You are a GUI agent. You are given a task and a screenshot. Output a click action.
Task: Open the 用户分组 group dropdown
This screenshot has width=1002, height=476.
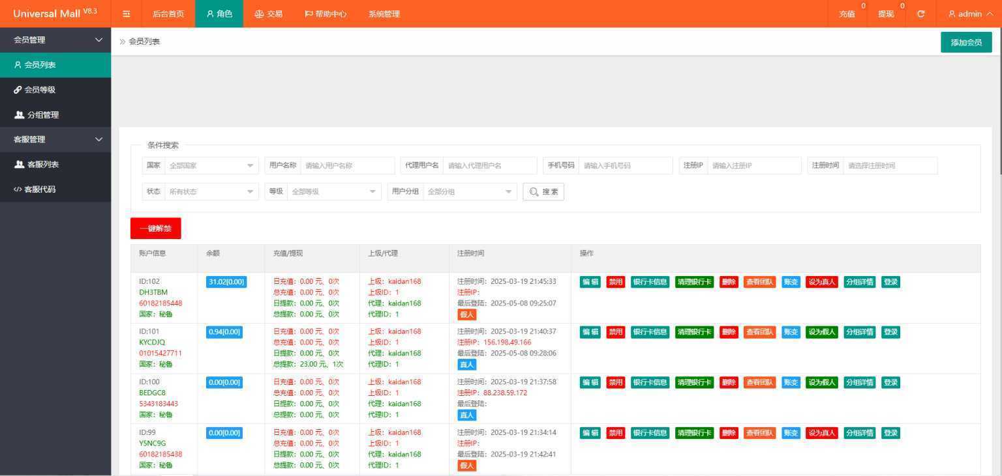pos(470,191)
